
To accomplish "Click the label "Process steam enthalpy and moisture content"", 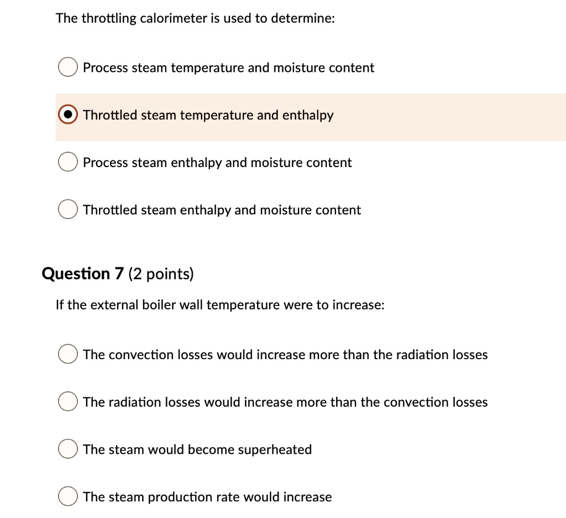I will (x=217, y=162).
